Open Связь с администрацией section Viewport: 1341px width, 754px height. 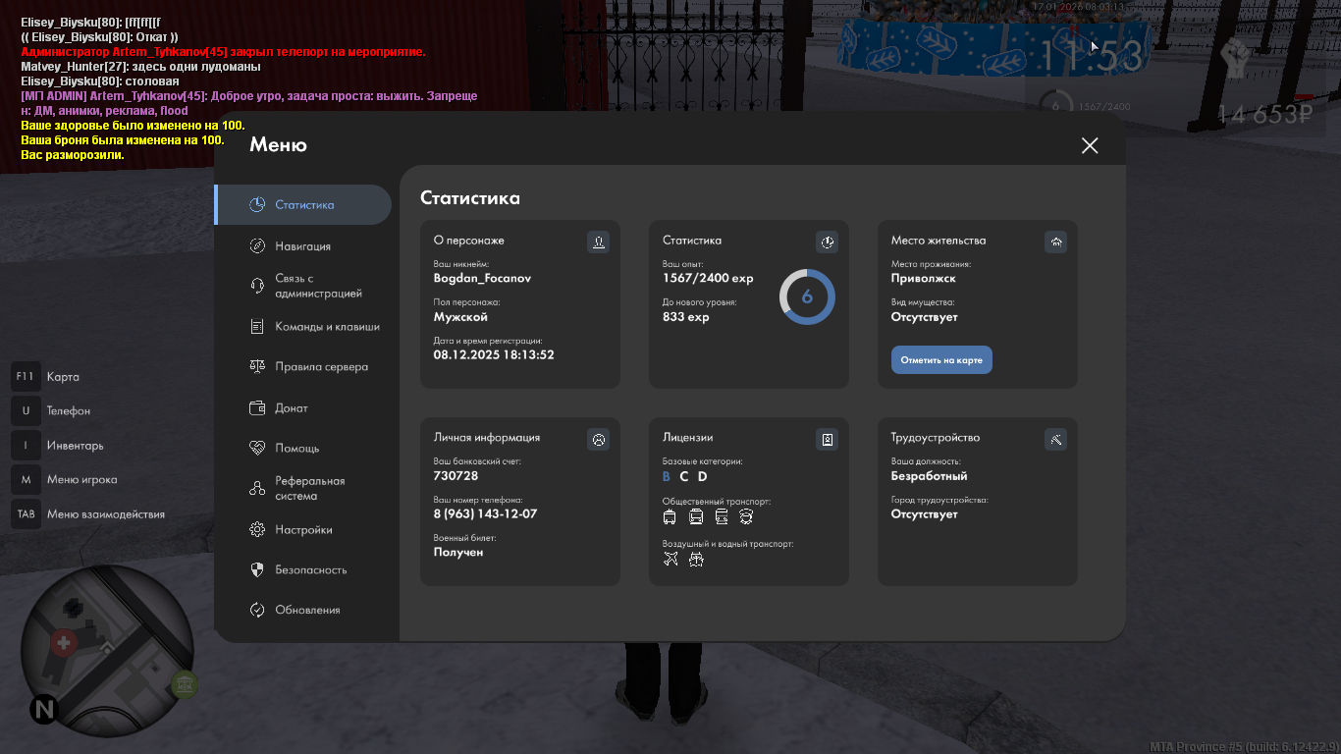(317, 286)
